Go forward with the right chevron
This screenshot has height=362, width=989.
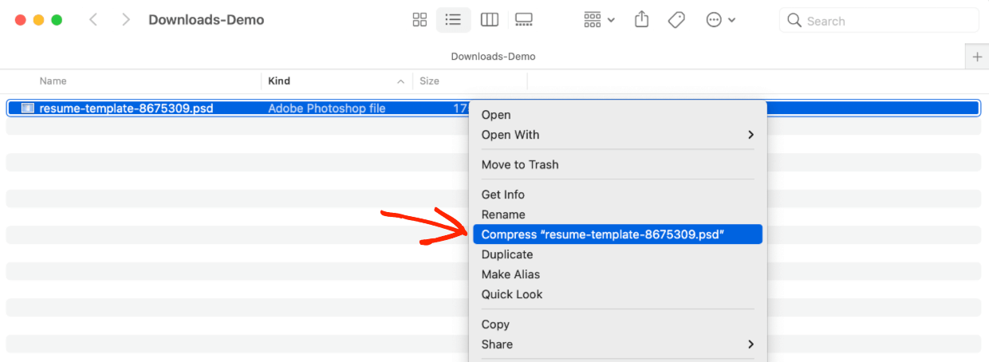pos(126,20)
